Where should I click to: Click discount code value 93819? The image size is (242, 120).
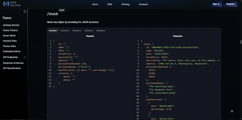[152, 77]
